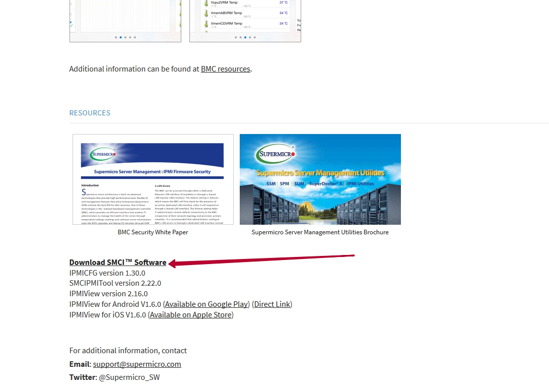Open the BMC resources link
The image size is (549, 391).
click(x=226, y=69)
